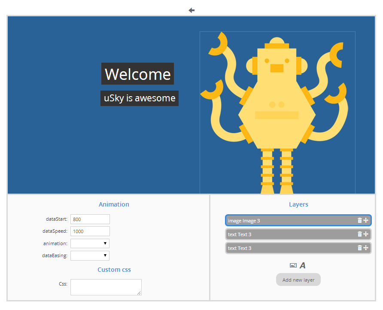The height and width of the screenshot is (310, 383).
Task: Click the robot image on the canvas
Action: coord(277,112)
